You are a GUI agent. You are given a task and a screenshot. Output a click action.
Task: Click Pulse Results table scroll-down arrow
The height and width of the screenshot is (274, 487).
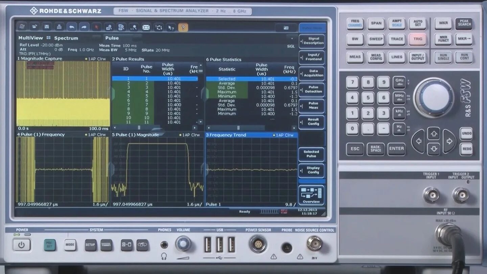[201, 122]
